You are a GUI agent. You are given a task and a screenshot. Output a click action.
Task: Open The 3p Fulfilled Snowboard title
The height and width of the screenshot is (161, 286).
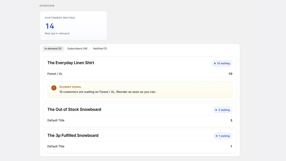73,136
